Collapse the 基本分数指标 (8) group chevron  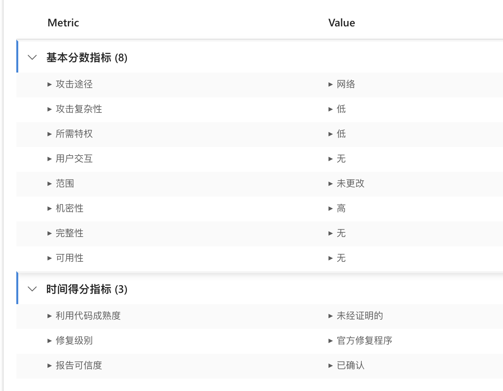[33, 57]
